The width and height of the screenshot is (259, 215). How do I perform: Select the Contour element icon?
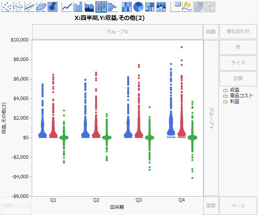[x=52, y=7]
